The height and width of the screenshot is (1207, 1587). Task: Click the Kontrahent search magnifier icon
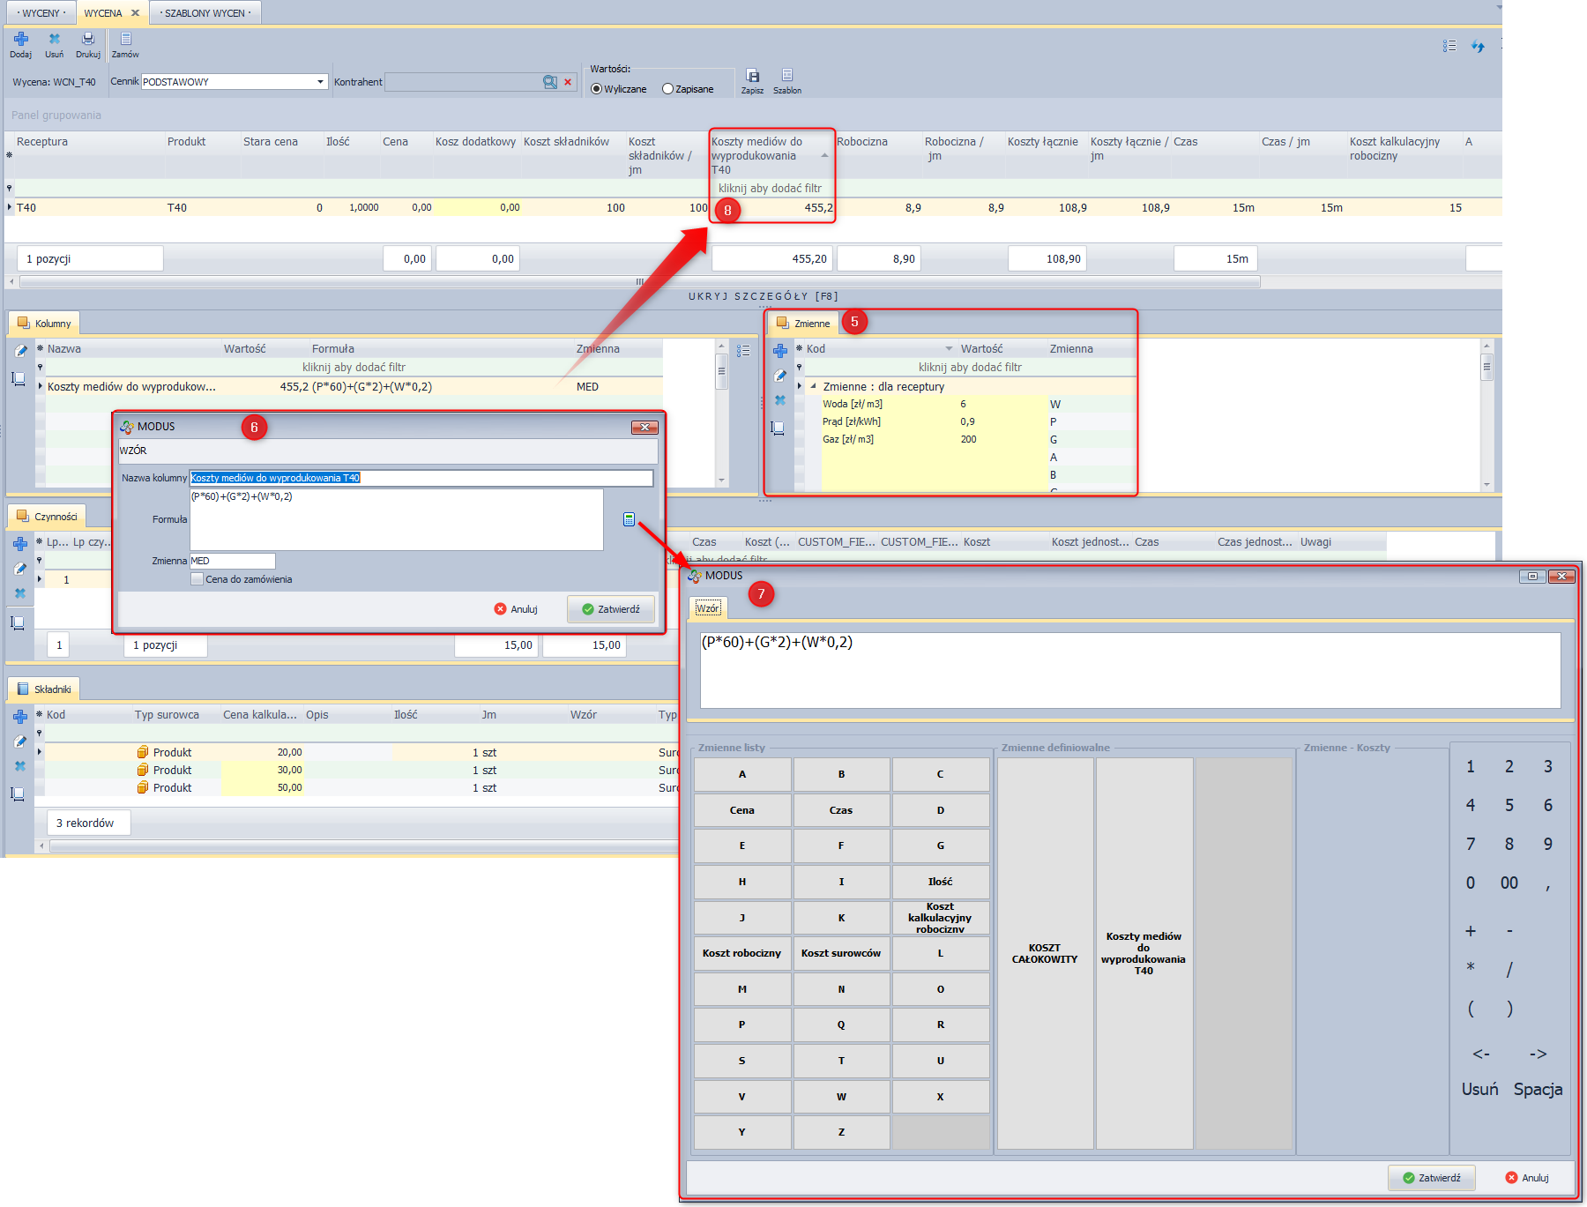pyautogui.click(x=549, y=82)
